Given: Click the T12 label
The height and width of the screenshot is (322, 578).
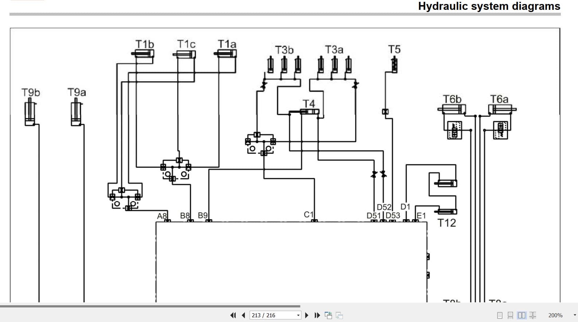Looking at the screenshot, I should [447, 223].
